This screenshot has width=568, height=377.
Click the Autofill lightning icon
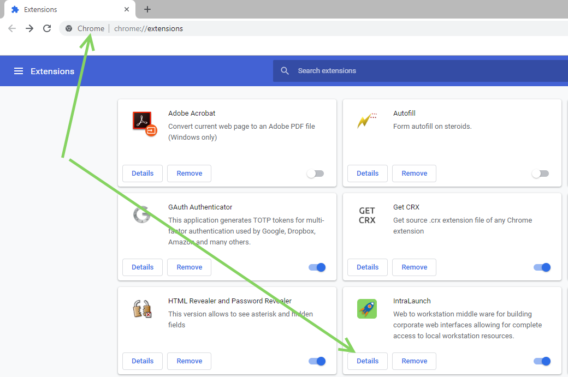[367, 121]
